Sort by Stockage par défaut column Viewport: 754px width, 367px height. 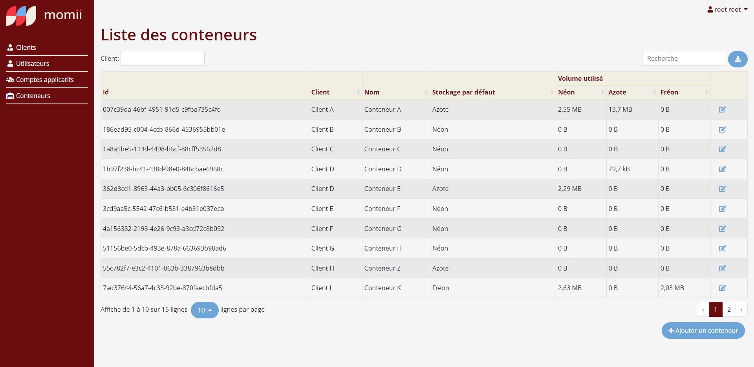tap(493, 92)
